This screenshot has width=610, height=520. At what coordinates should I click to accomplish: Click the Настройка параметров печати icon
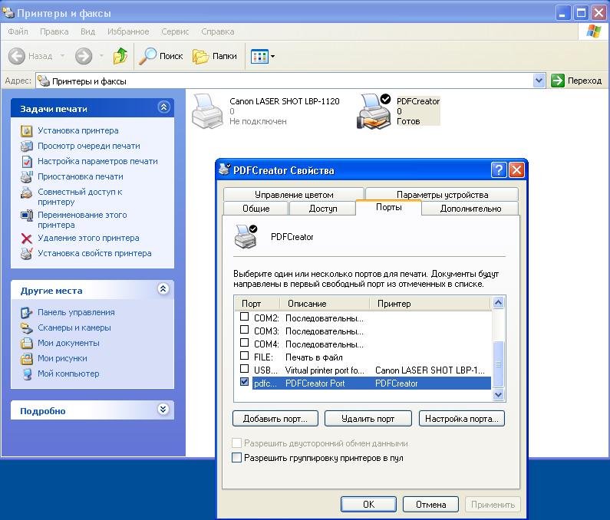[x=26, y=161]
